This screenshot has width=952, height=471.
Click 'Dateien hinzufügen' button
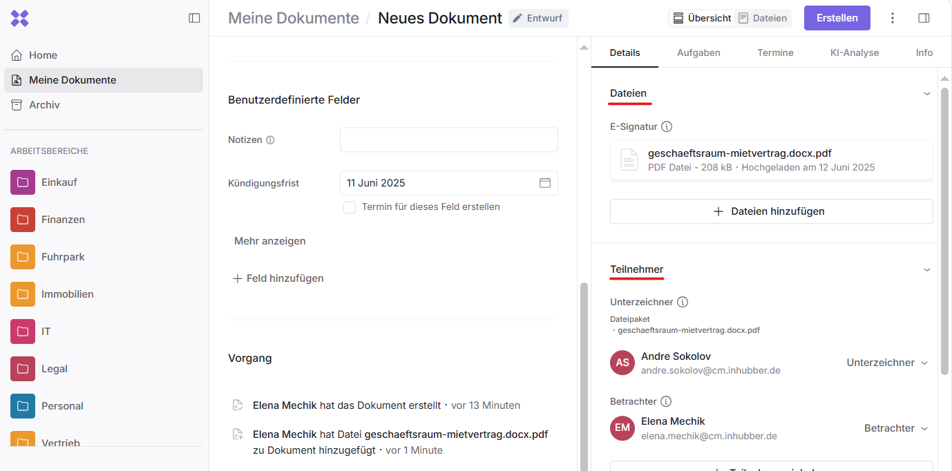[771, 211]
